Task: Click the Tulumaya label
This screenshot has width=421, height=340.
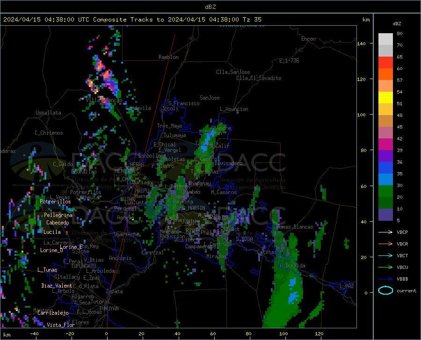Action: (x=175, y=135)
